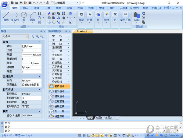Collapse the 三维效果 section
This screenshot has height=138, width=183.
[x=39, y=76]
